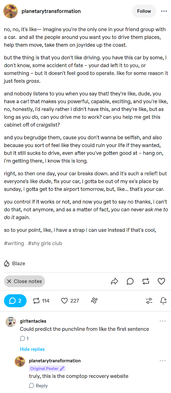The height and width of the screenshot is (393, 171).
Task: Open the #shy girls club tag
Action: pos(45,243)
